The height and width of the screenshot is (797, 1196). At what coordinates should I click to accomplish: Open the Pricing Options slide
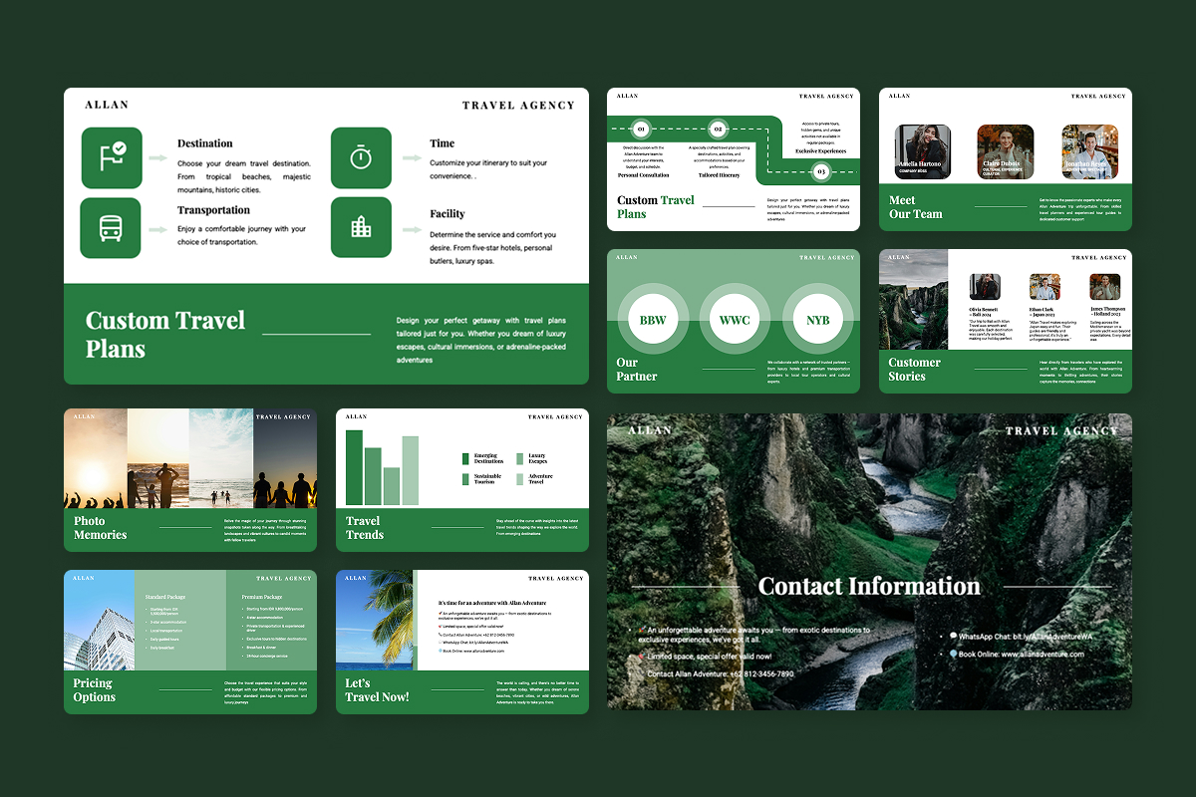pyautogui.click(x=190, y=641)
